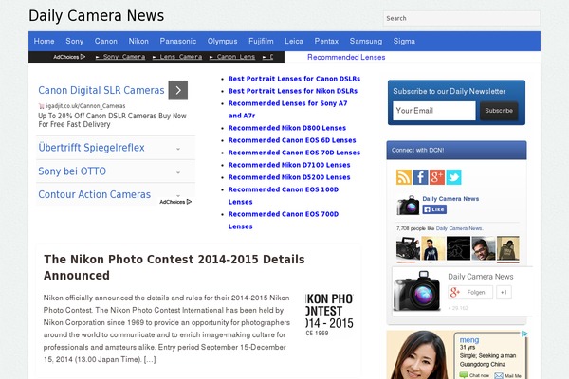The width and height of the screenshot is (569, 379).
Task: Click the Daily Camera News link in Facebook widget
Action: pos(450,199)
